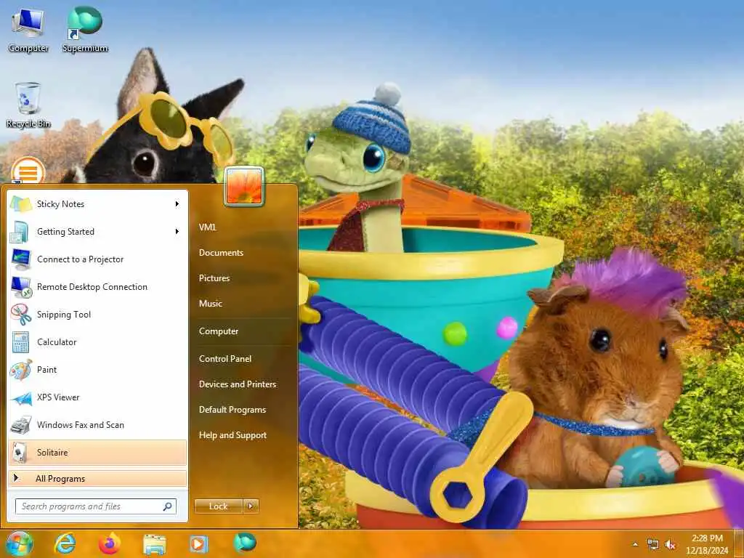Image resolution: width=744 pixels, height=558 pixels.
Task: Open Music from Start menu
Action: (211, 304)
